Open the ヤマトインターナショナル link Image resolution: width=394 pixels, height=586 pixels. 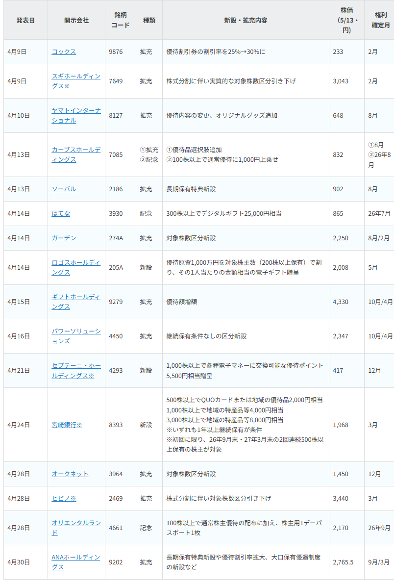click(x=76, y=115)
